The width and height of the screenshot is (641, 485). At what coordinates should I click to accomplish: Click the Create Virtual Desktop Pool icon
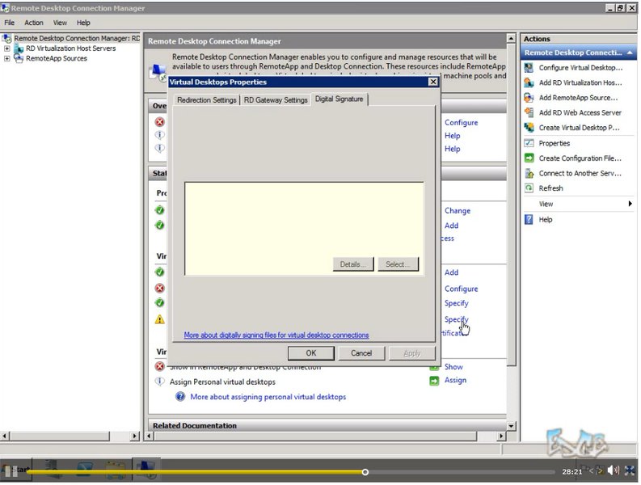pos(529,128)
